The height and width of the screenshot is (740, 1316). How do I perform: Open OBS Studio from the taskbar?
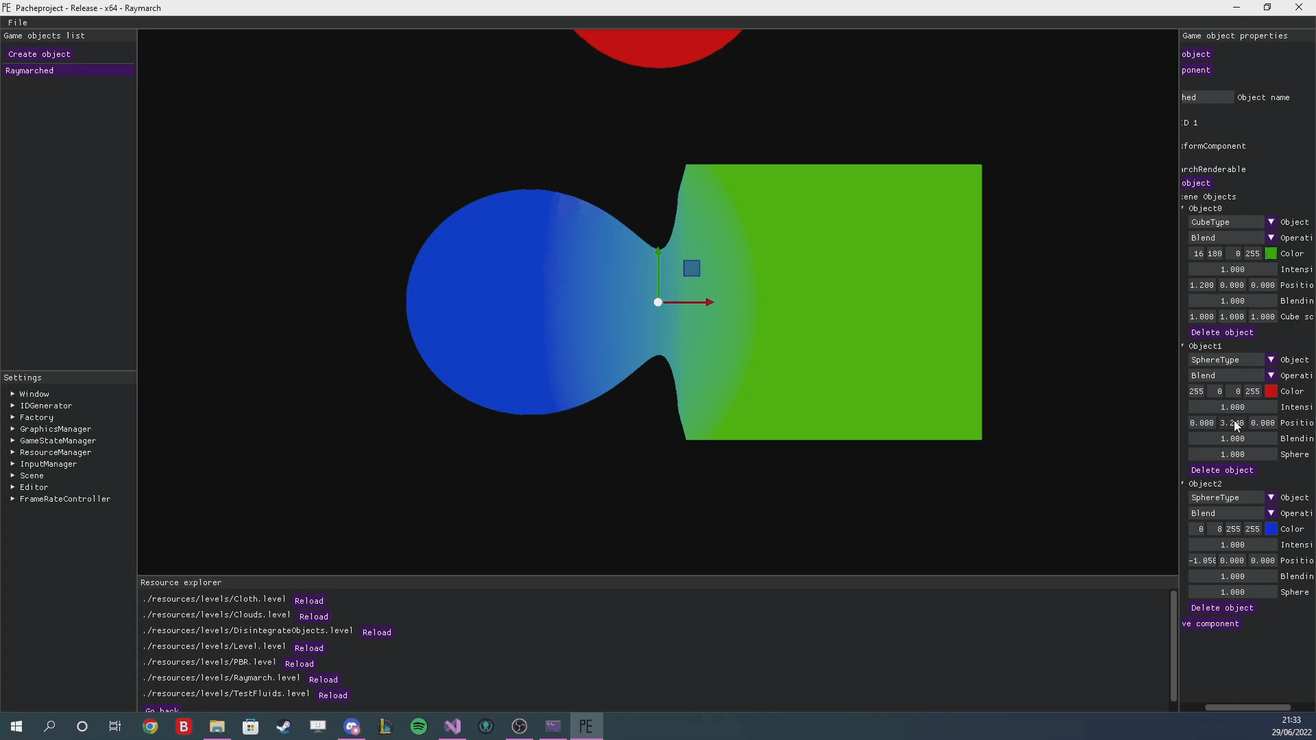click(520, 726)
